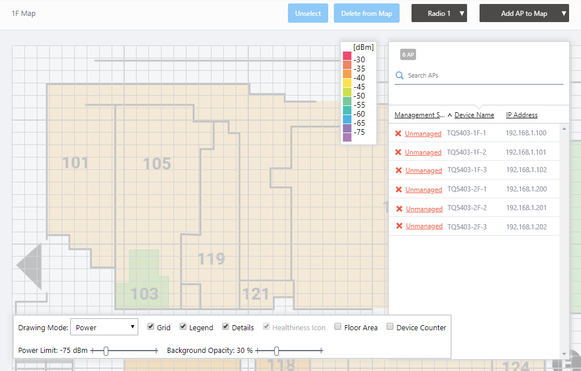Uncheck the Legend checkbox
Viewport: 581px width, 371px height.
183,327
